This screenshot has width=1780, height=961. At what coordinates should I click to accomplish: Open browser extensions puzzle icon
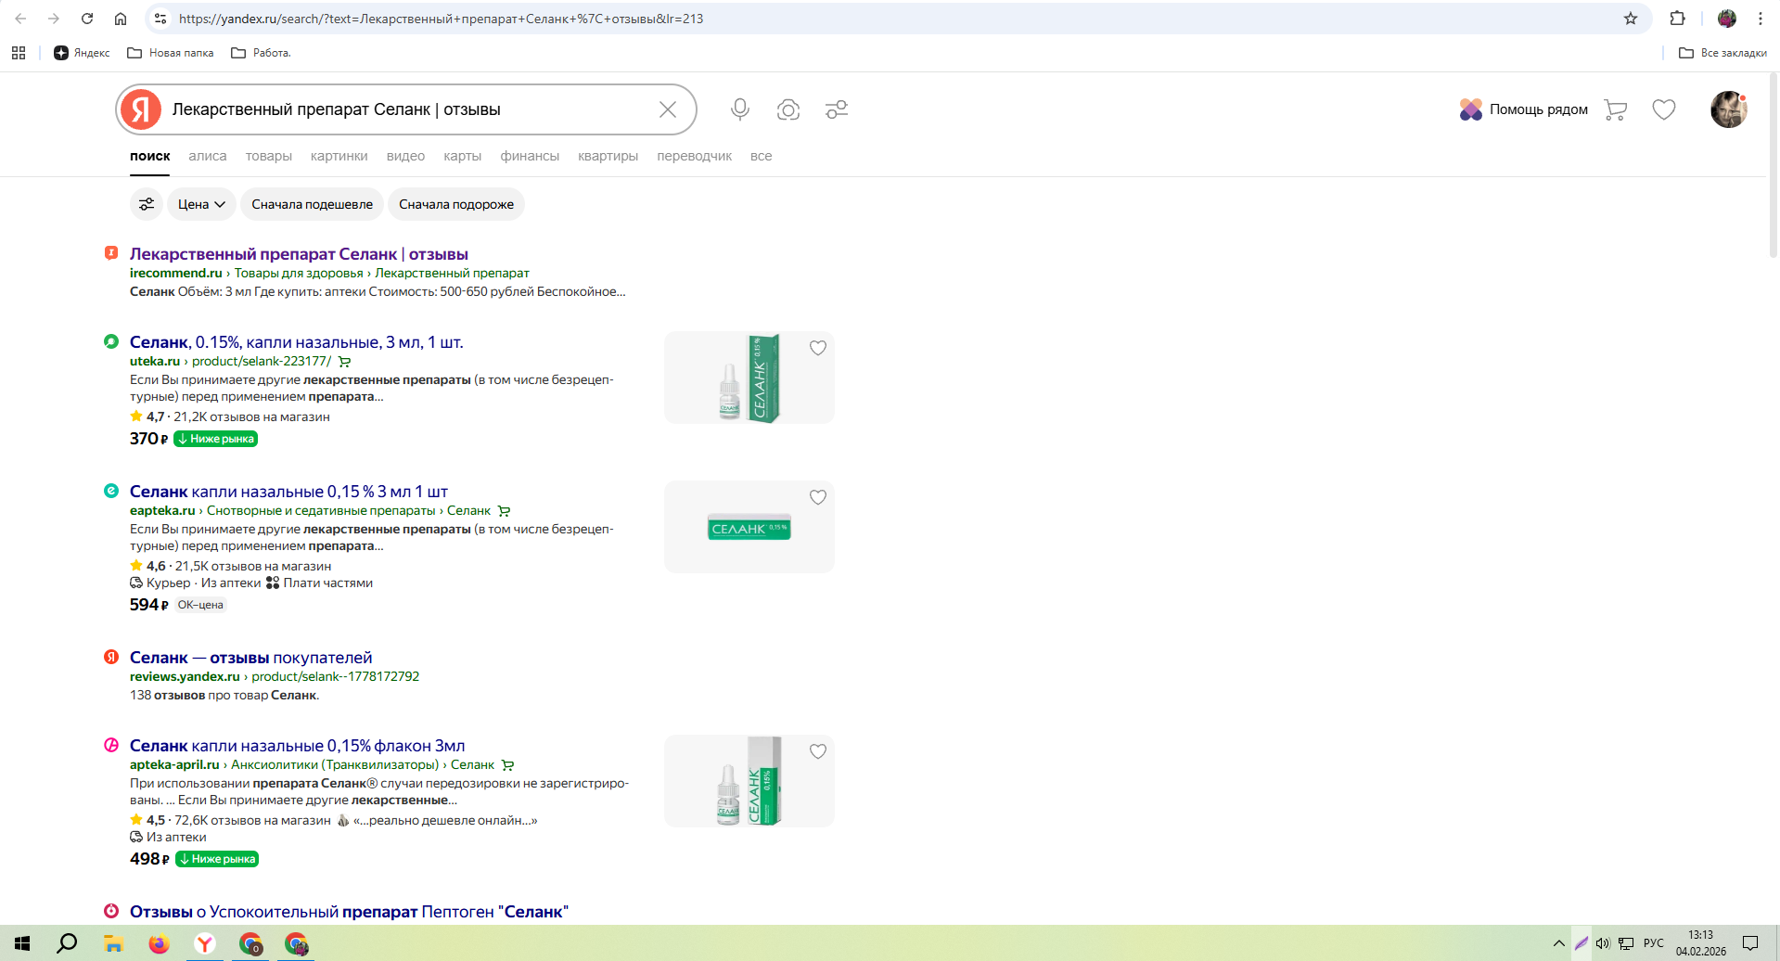pyautogui.click(x=1677, y=19)
